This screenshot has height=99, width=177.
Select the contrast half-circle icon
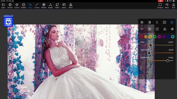point(149,22)
